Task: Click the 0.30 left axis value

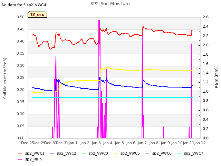Action: click(x=21, y=65)
